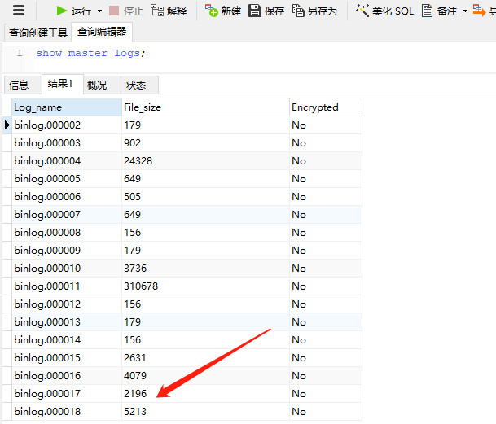
Task: Click the Encrypted column header
Action: 326,107
